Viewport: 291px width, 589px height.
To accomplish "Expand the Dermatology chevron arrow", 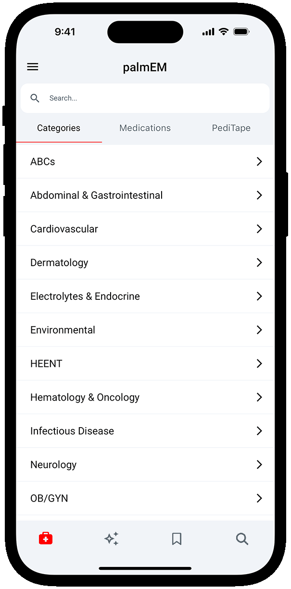I will tap(259, 262).
